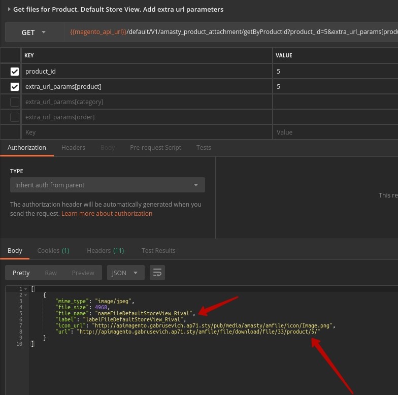Collapse the JSON array at line 1
Screen dimensions: 398x395
point(26,289)
